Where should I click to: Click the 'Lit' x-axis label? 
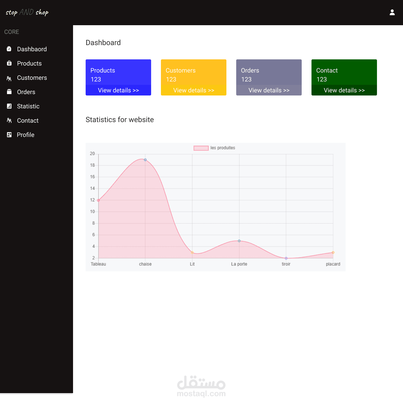pos(192,264)
